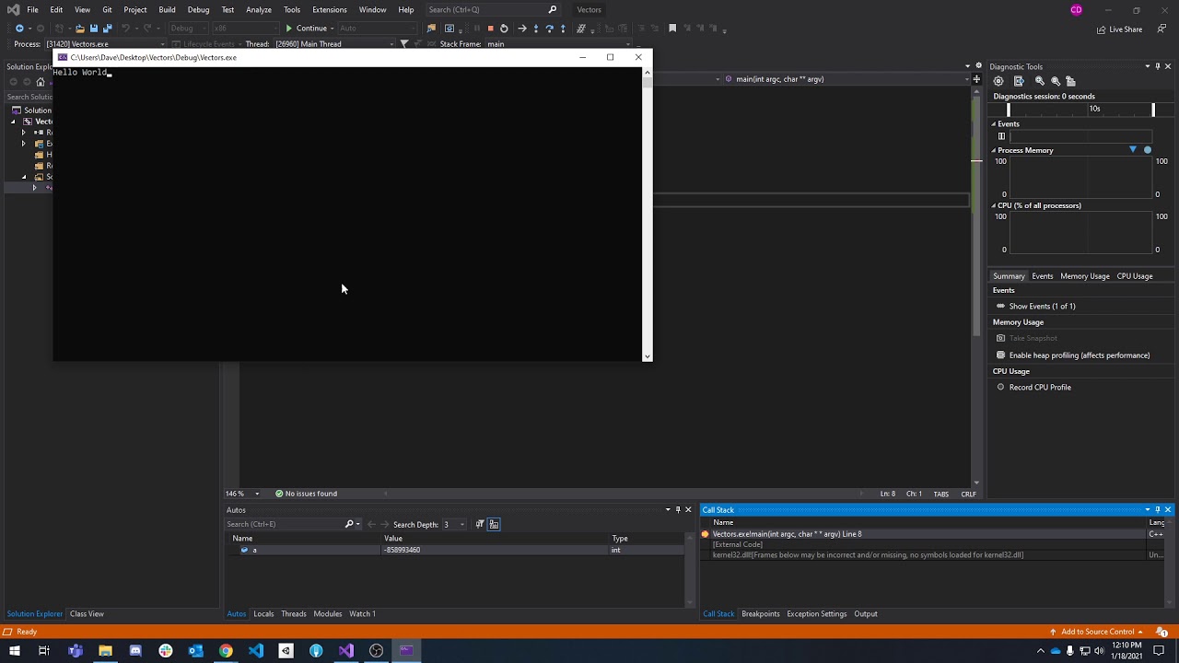
Task: Click the Show Next Statement arrow icon
Action: (521, 29)
